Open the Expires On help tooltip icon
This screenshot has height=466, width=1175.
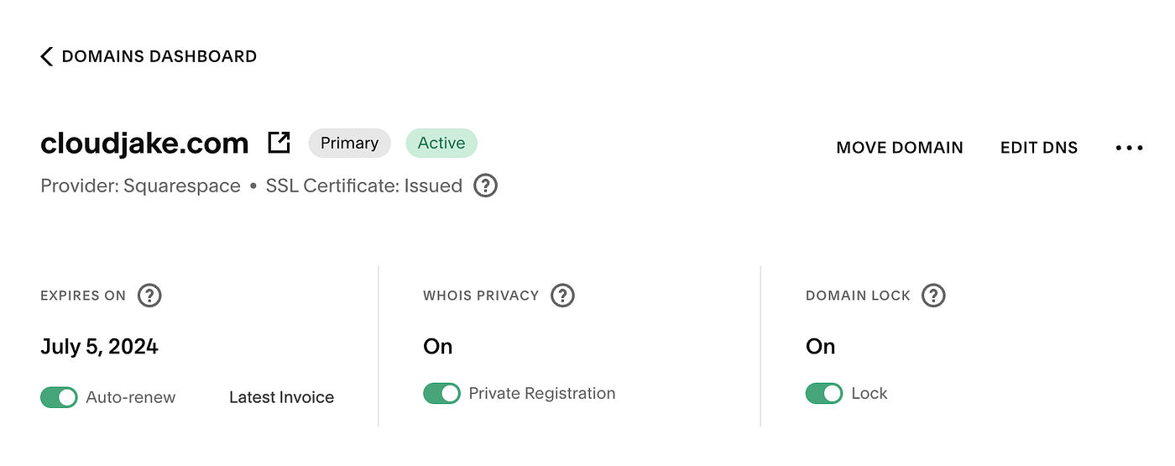tap(149, 296)
